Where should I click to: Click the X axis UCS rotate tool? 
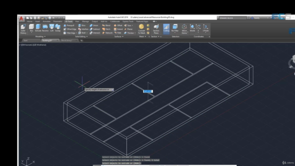click(x=198, y=28)
